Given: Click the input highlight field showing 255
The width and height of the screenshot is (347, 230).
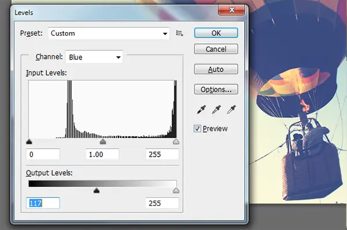Looking at the screenshot, I should click(x=162, y=154).
